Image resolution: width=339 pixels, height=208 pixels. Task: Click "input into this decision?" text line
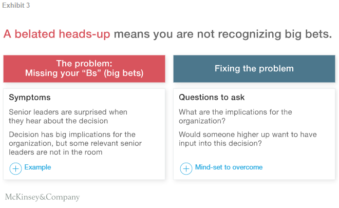click(219, 143)
